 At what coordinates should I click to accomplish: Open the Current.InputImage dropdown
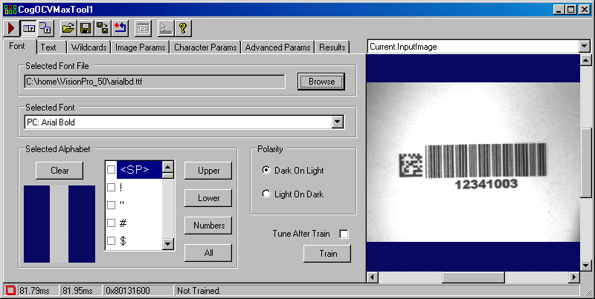coord(584,47)
